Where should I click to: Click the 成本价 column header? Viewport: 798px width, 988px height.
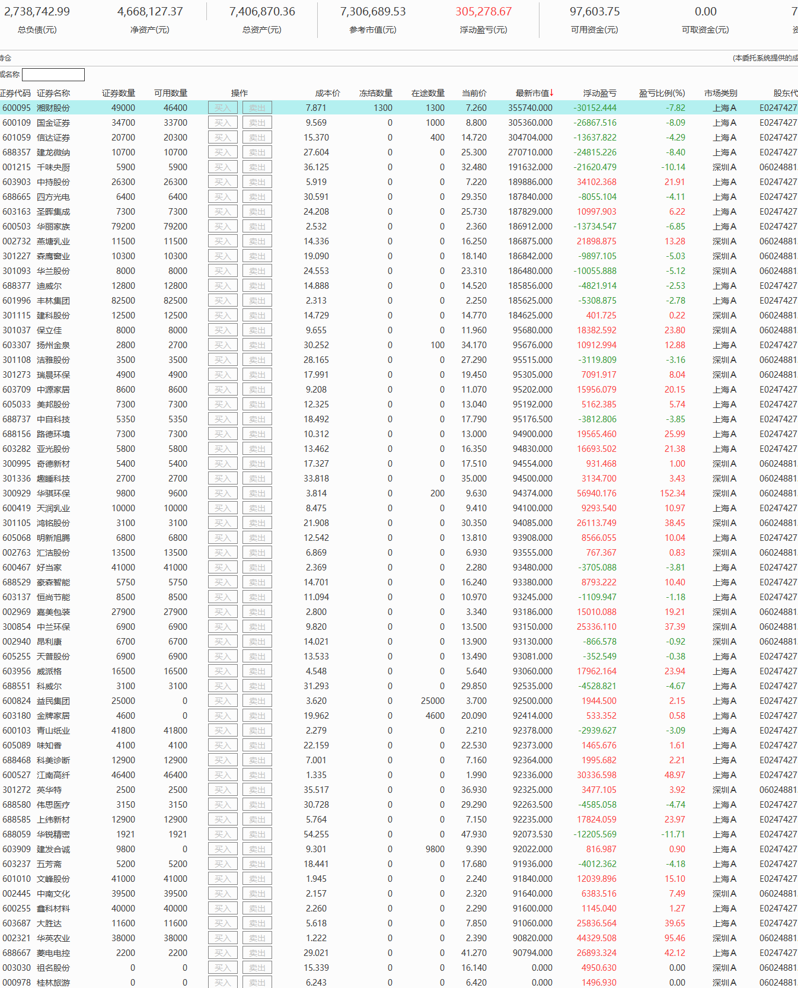328,93
